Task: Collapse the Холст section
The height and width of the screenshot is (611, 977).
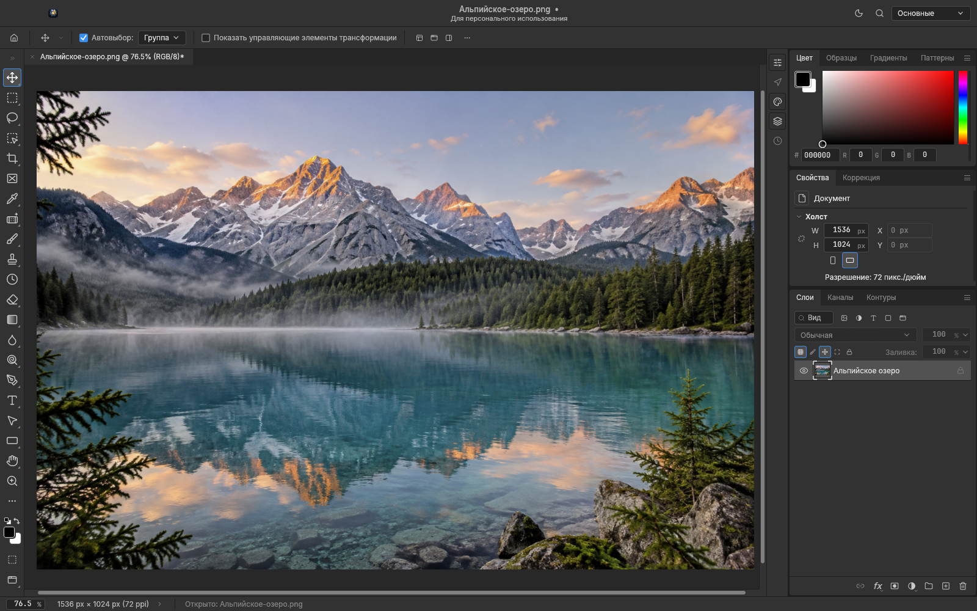Action: [x=799, y=217]
